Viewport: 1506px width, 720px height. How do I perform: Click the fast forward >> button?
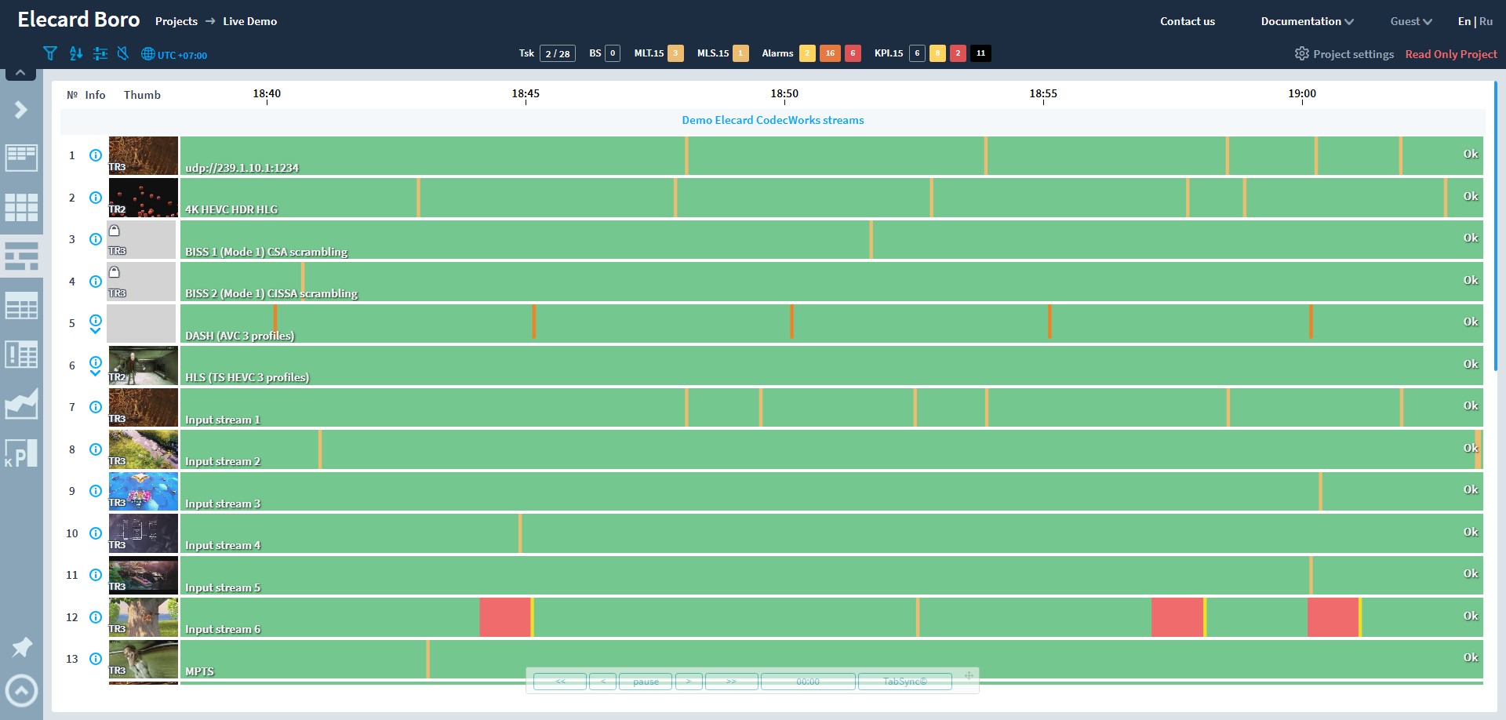pyautogui.click(x=731, y=682)
